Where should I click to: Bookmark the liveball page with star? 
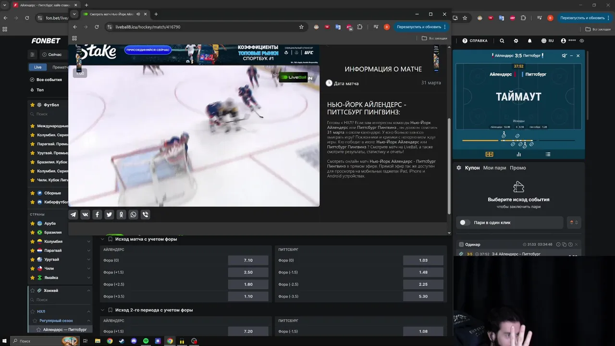point(301,27)
